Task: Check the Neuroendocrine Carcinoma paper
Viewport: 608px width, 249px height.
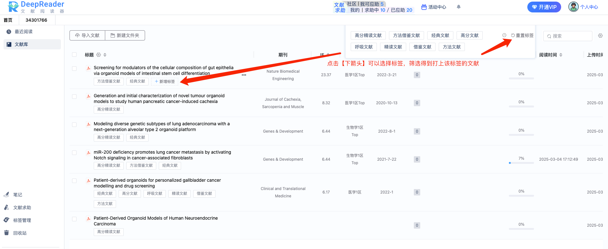Action: pos(74,219)
